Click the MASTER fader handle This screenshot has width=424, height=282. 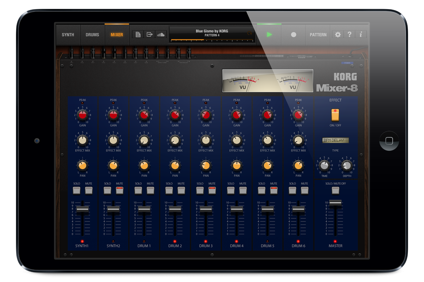[x=335, y=203]
